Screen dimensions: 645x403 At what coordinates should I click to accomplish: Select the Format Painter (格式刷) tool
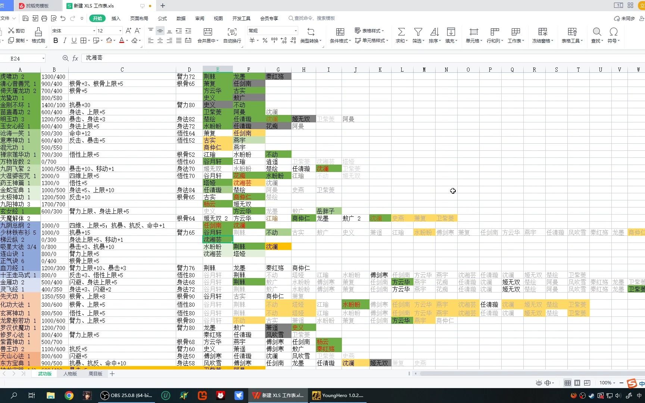(38, 32)
